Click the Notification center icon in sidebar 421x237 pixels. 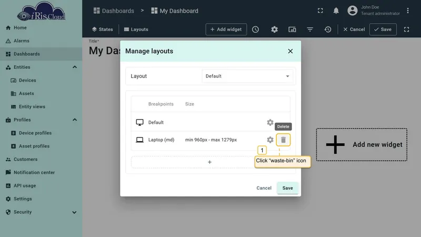pyautogui.click(x=8, y=172)
